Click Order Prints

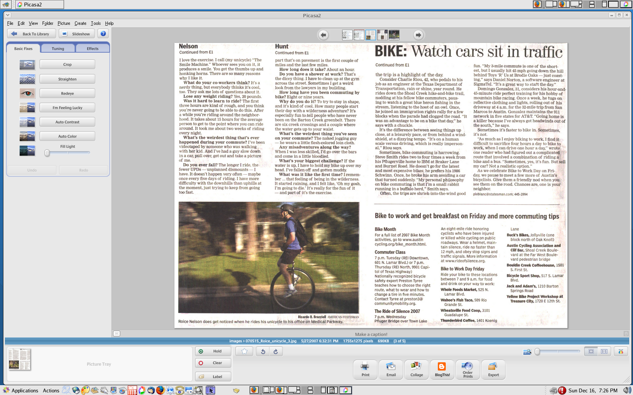(x=468, y=369)
